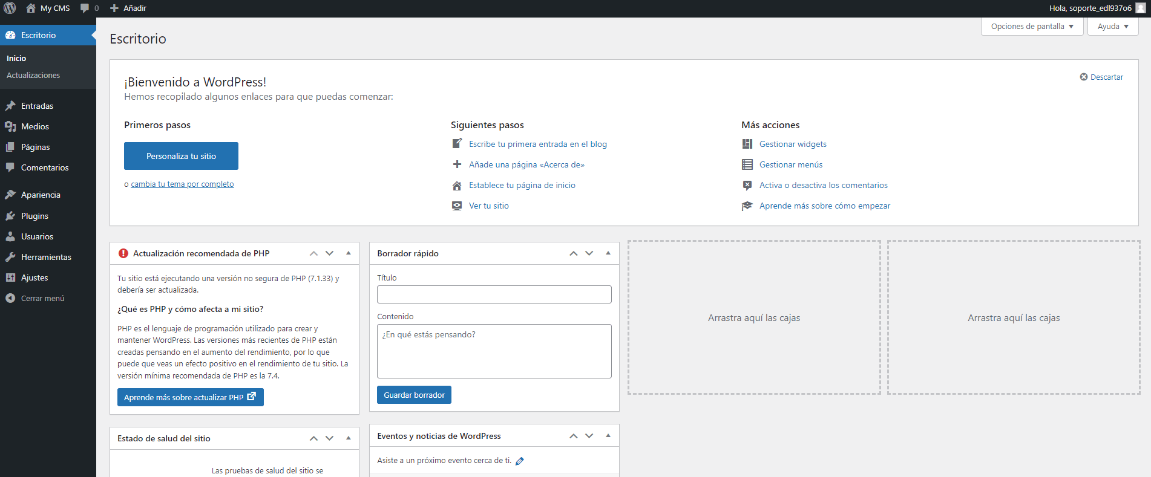Click the comments-off icon beside Activa o desactiva
Viewport: 1151px width, 477px height.
pos(747,185)
